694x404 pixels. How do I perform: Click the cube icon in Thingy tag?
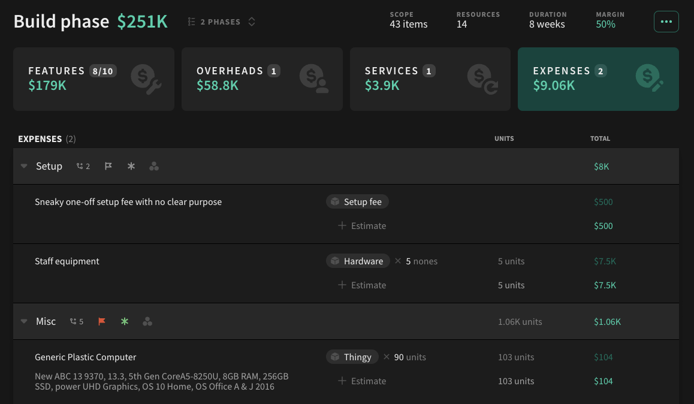point(335,357)
